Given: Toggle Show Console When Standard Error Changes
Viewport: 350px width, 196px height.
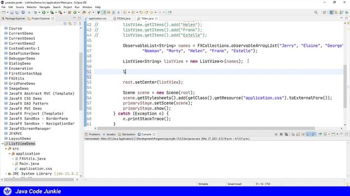Looking at the screenshot, I should point(313,134).
